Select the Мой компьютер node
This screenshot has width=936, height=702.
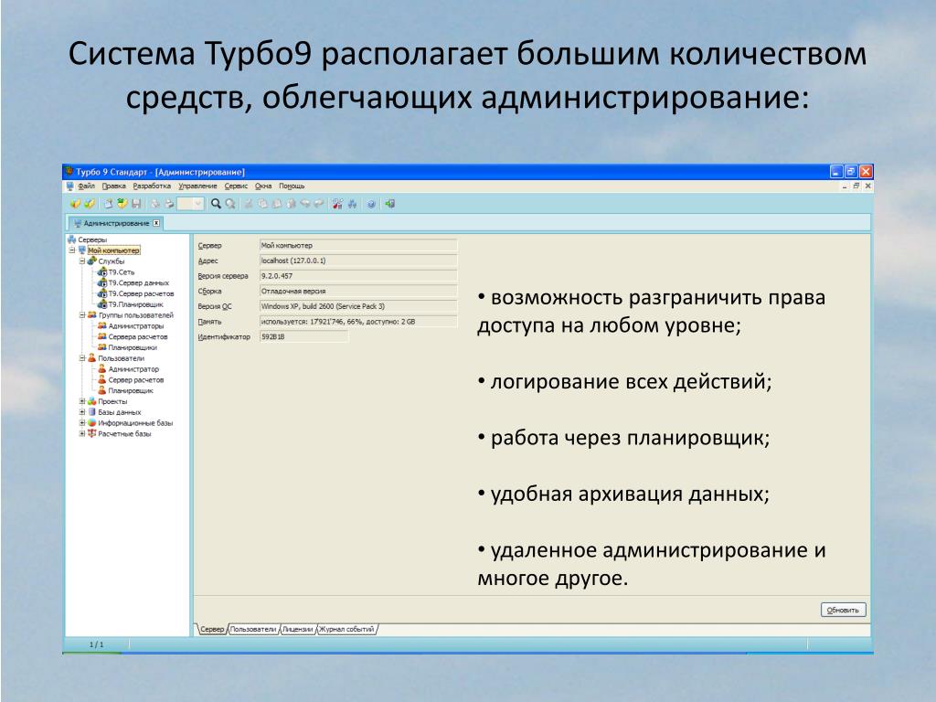113,250
